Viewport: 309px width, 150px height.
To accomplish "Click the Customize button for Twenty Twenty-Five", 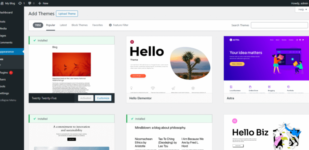I will point(103,98).
